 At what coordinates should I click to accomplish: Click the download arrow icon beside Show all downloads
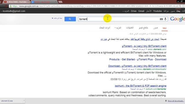166,101
